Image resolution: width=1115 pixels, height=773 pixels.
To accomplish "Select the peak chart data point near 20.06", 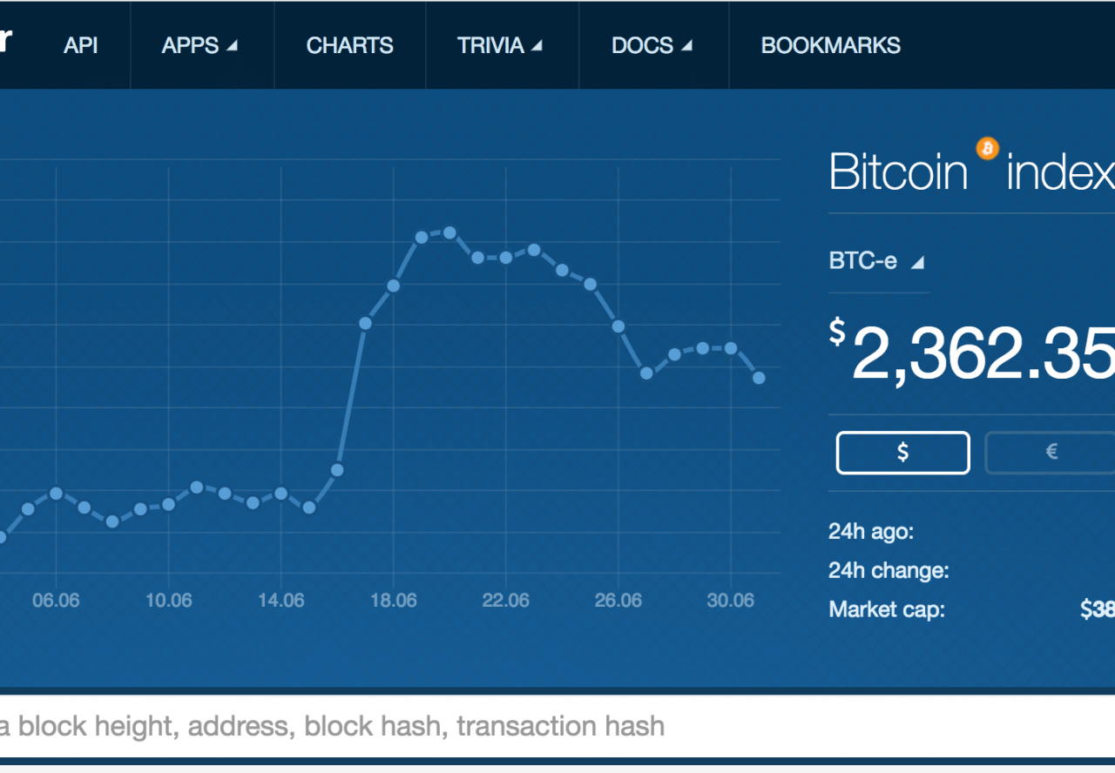I will [449, 232].
